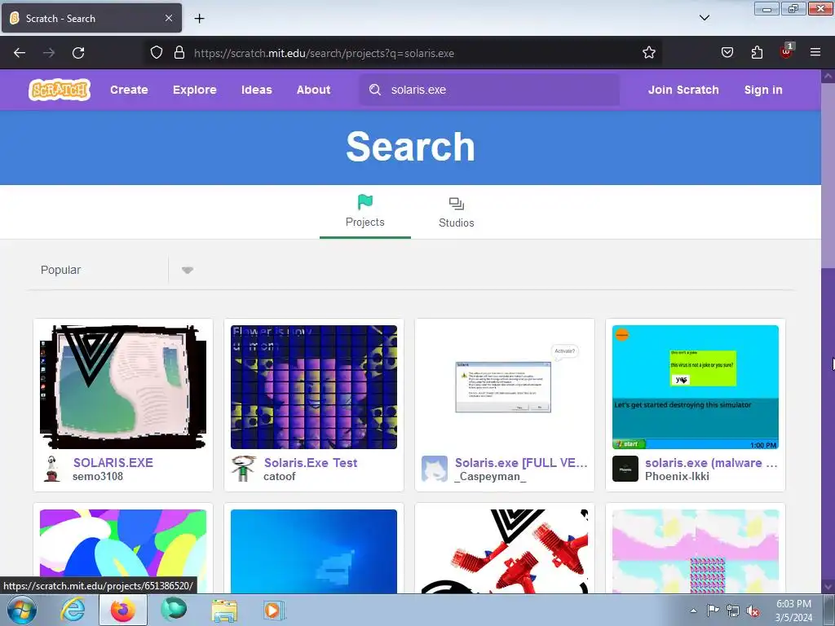This screenshot has height=626, width=835.
Task: Open the About menu item
Action: pyautogui.click(x=314, y=90)
